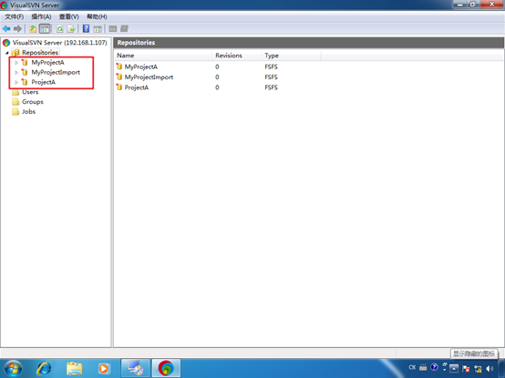Click Groups folder icon in tree
Image resolution: width=505 pixels, height=378 pixels.
pyautogui.click(x=15, y=102)
